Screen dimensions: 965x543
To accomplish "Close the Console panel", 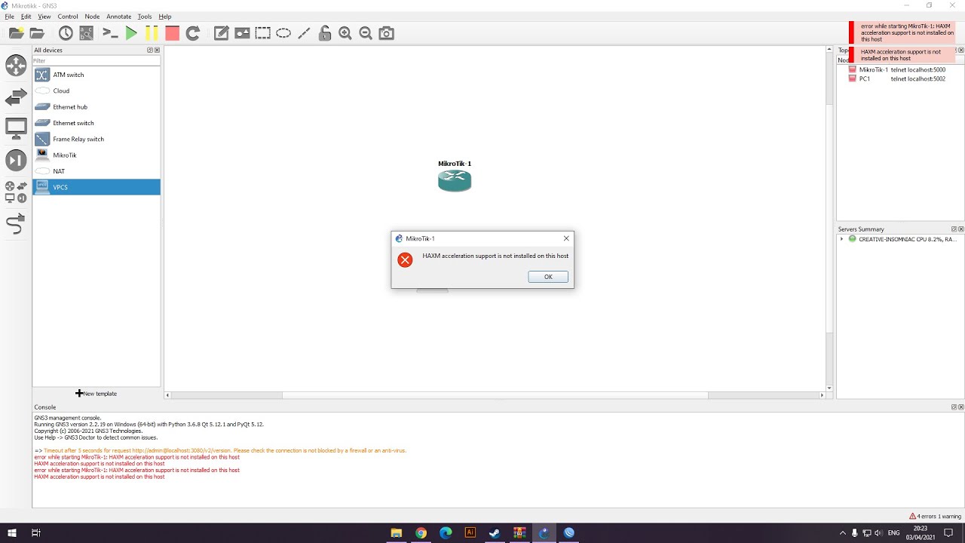I will [x=960, y=407].
